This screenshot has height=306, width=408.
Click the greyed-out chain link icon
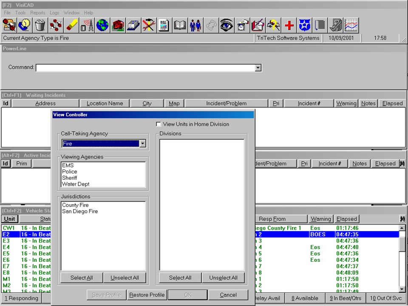point(211,25)
